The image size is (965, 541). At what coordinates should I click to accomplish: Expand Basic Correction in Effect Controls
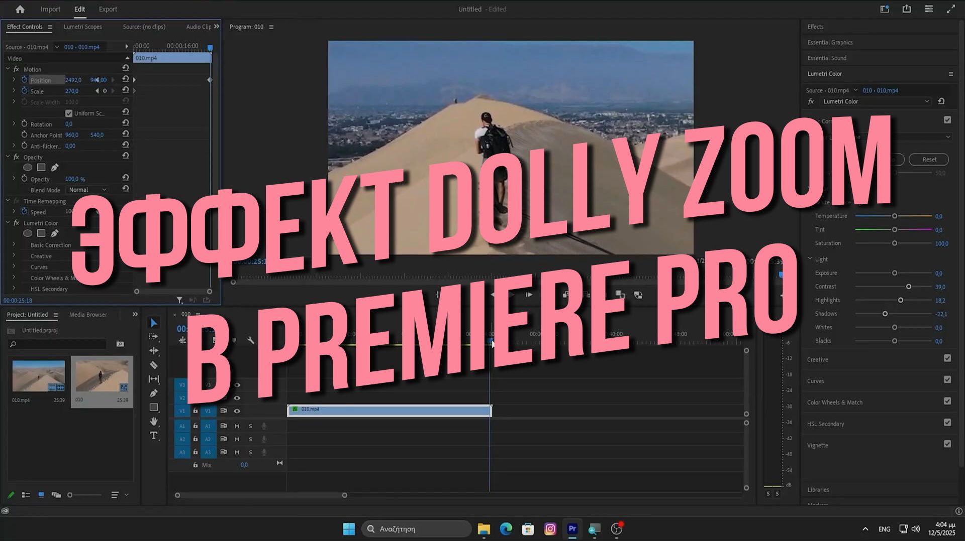tap(14, 244)
